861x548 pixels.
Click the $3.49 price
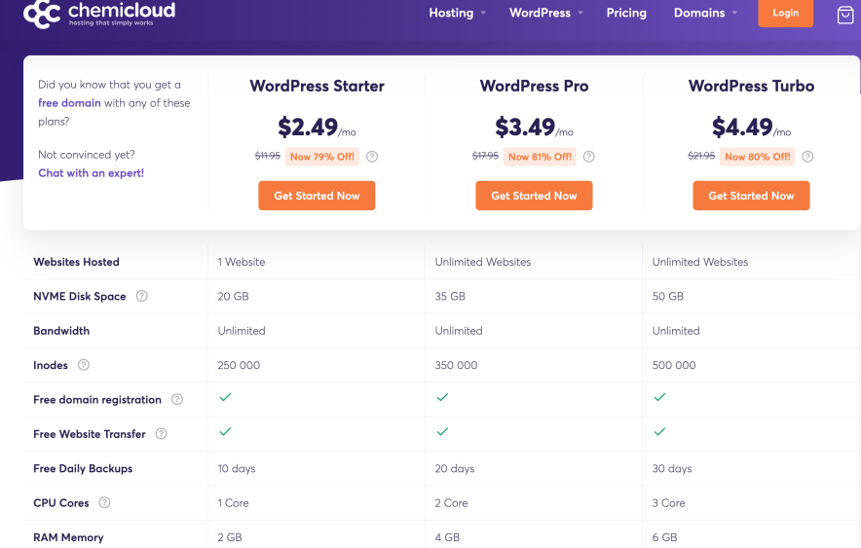(525, 128)
